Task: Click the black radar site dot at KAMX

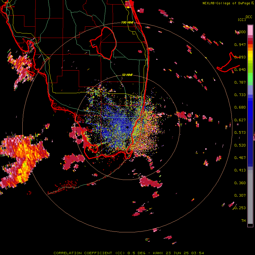Action: [x=127, y=127]
